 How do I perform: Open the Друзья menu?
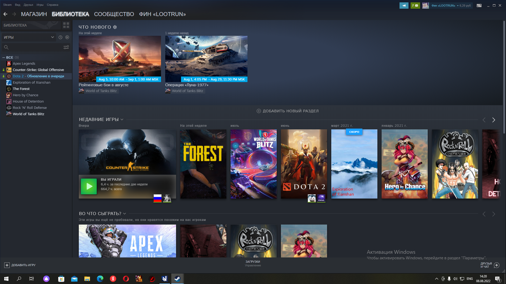28,5
